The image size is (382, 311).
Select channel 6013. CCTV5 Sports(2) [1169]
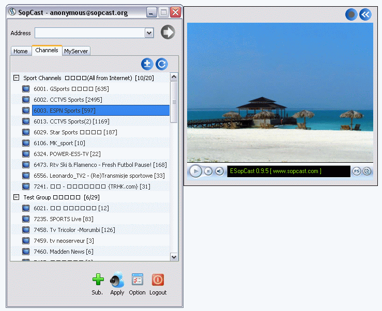[x=71, y=121]
